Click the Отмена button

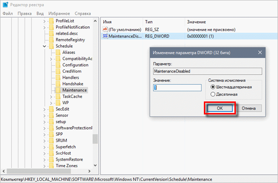point(249,108)
